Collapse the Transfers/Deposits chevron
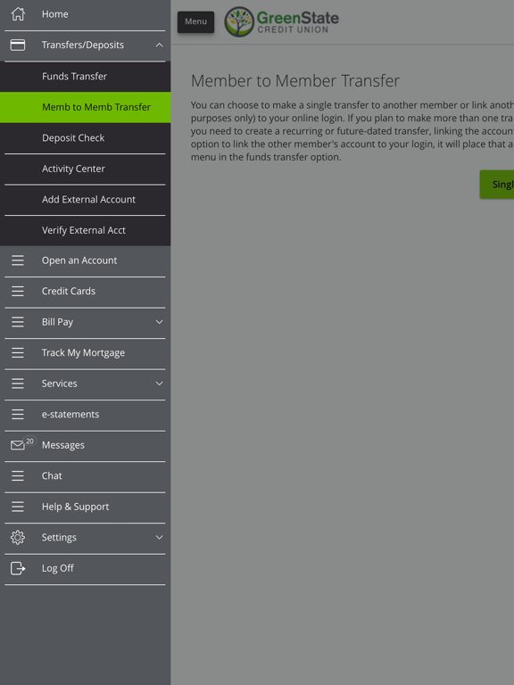This screenshot has height=685, width=514. [x=159, y=45]
